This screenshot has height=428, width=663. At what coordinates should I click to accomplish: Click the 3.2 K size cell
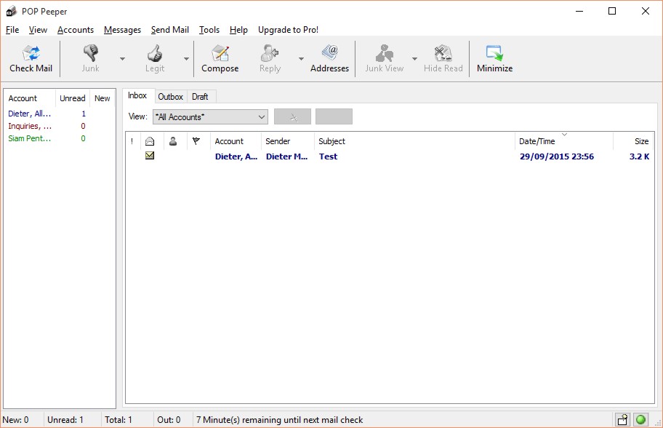639,156
